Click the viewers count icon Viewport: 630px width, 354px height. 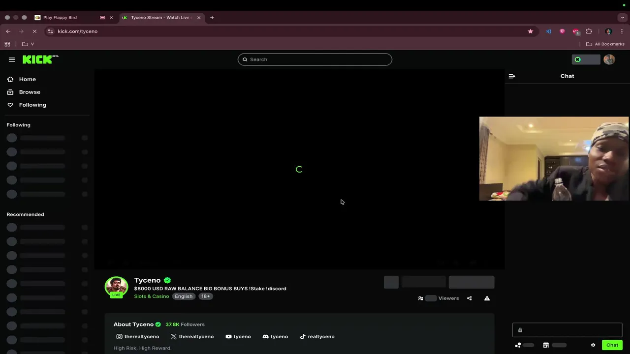pos(420,298)
